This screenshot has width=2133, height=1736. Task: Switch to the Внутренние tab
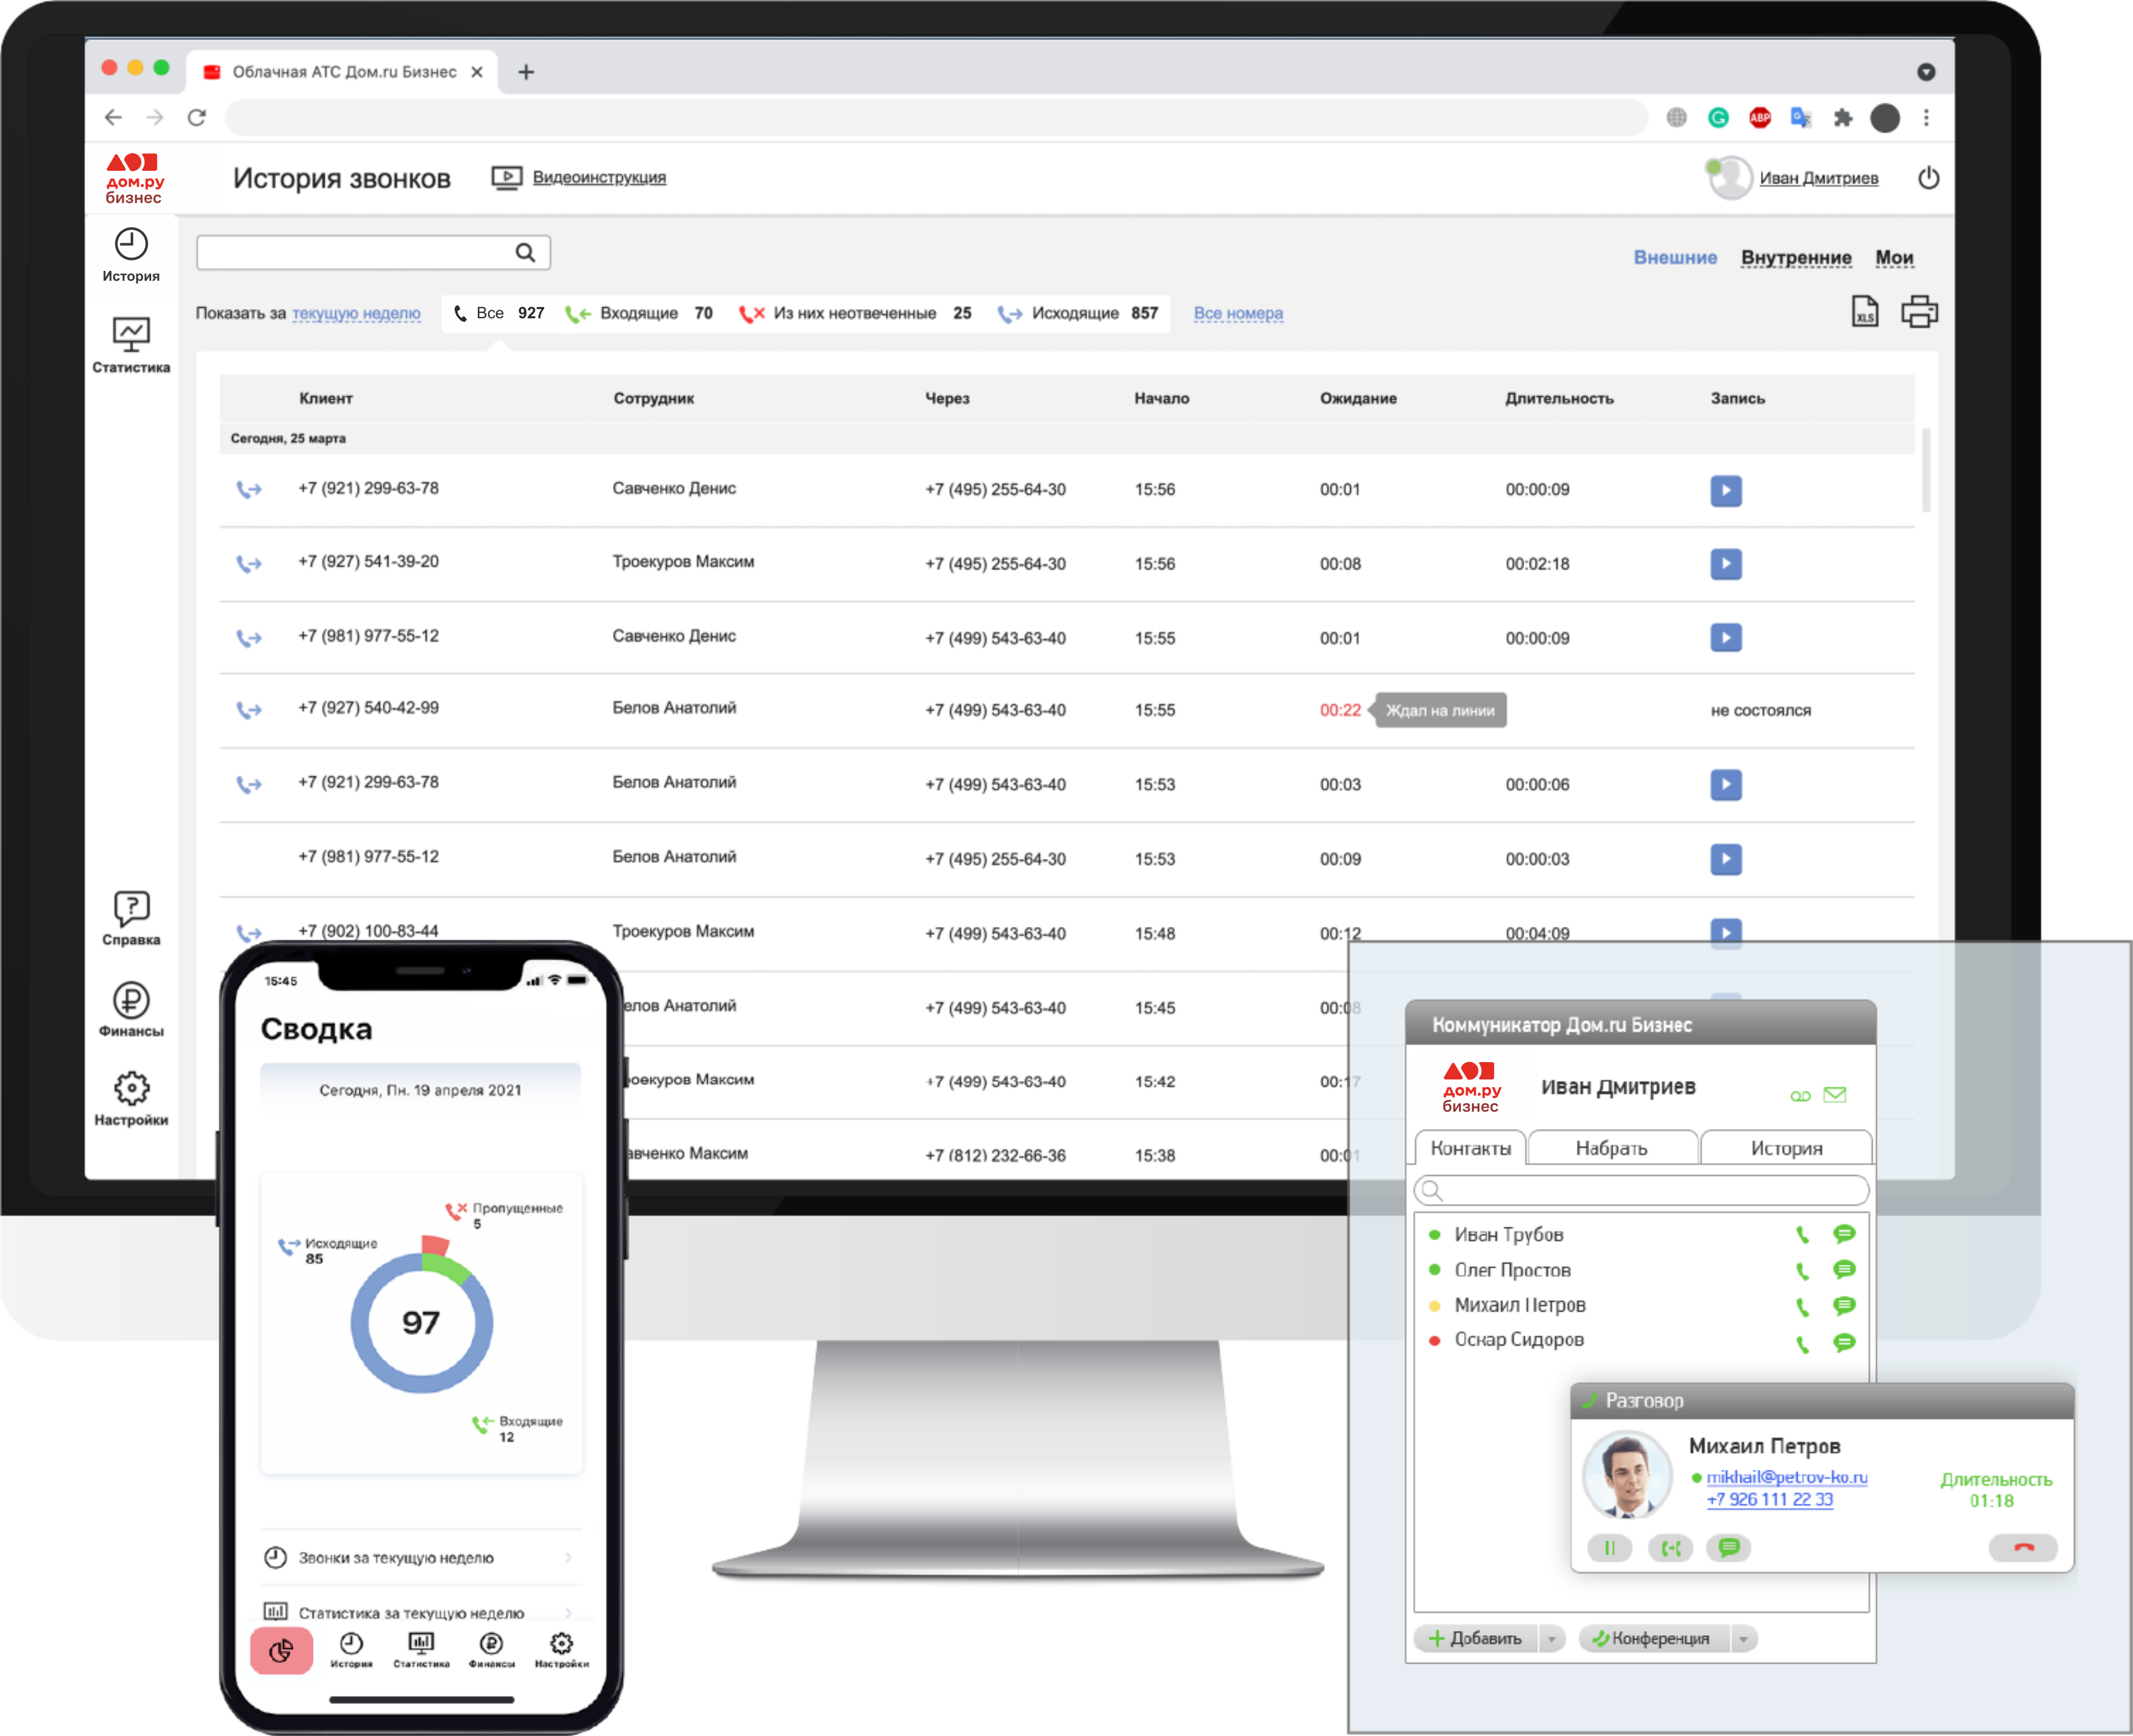pyautogui.click(x=1794, y=255)
